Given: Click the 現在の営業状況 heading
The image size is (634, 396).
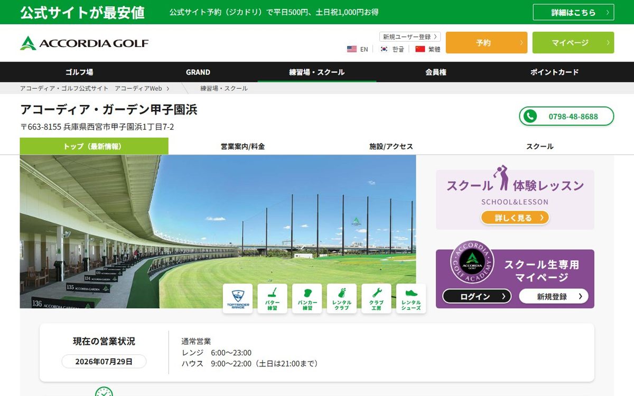Looking at the screenshot, I should click(104, 341).
